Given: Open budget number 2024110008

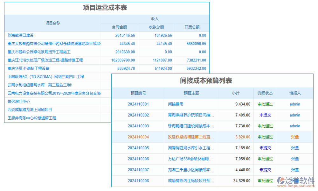Looking at the screenshot, I should click(138, 181).
